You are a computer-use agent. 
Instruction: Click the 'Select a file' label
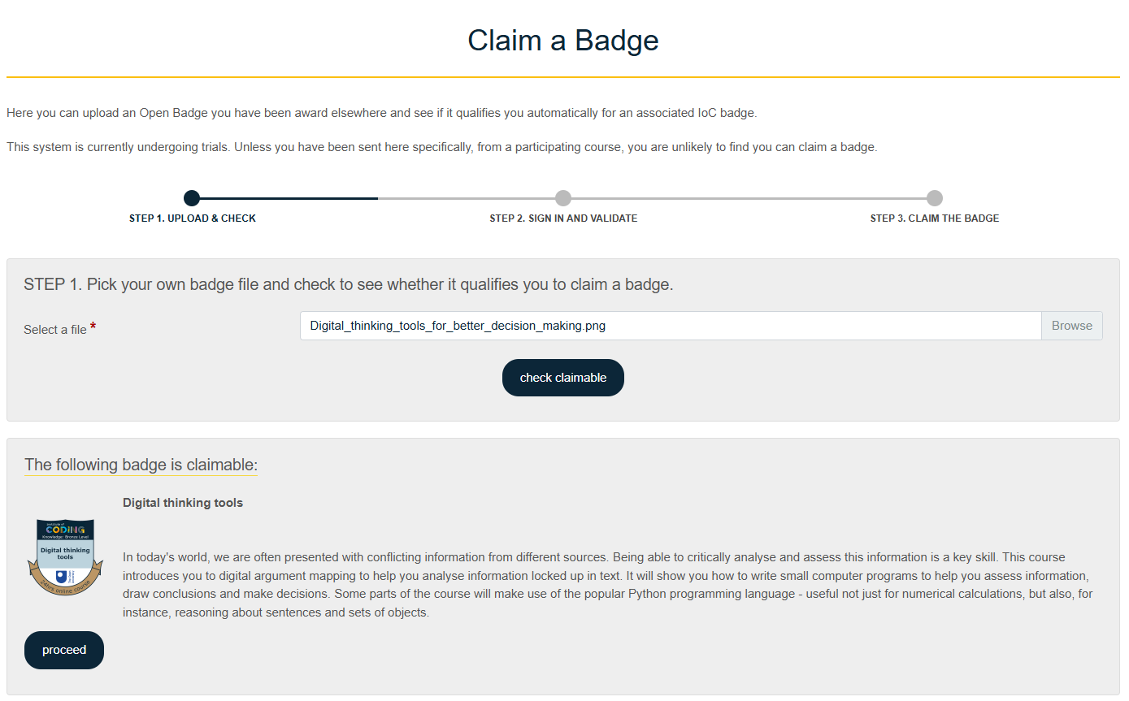(55, 330)
